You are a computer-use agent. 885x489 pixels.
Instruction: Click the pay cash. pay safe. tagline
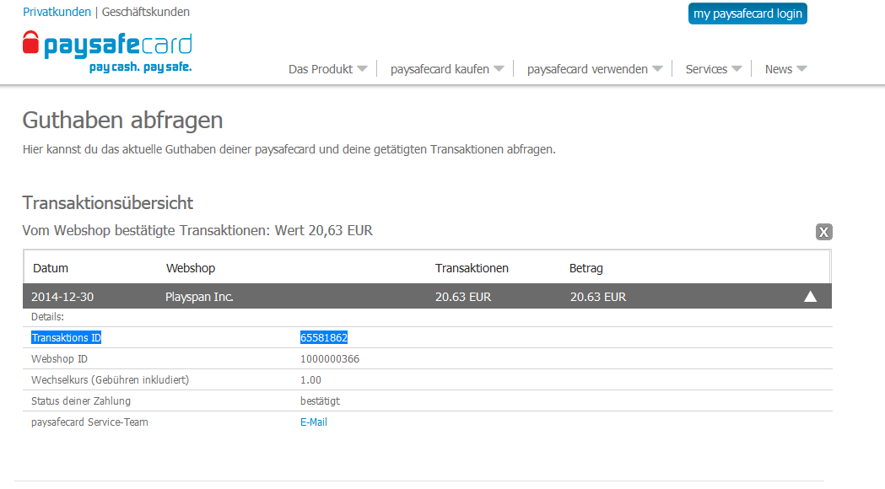coord(140,67)
